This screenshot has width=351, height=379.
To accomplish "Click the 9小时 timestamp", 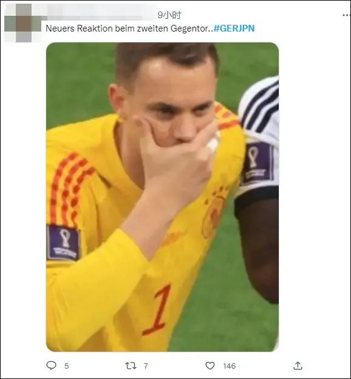I will (169, 15).
